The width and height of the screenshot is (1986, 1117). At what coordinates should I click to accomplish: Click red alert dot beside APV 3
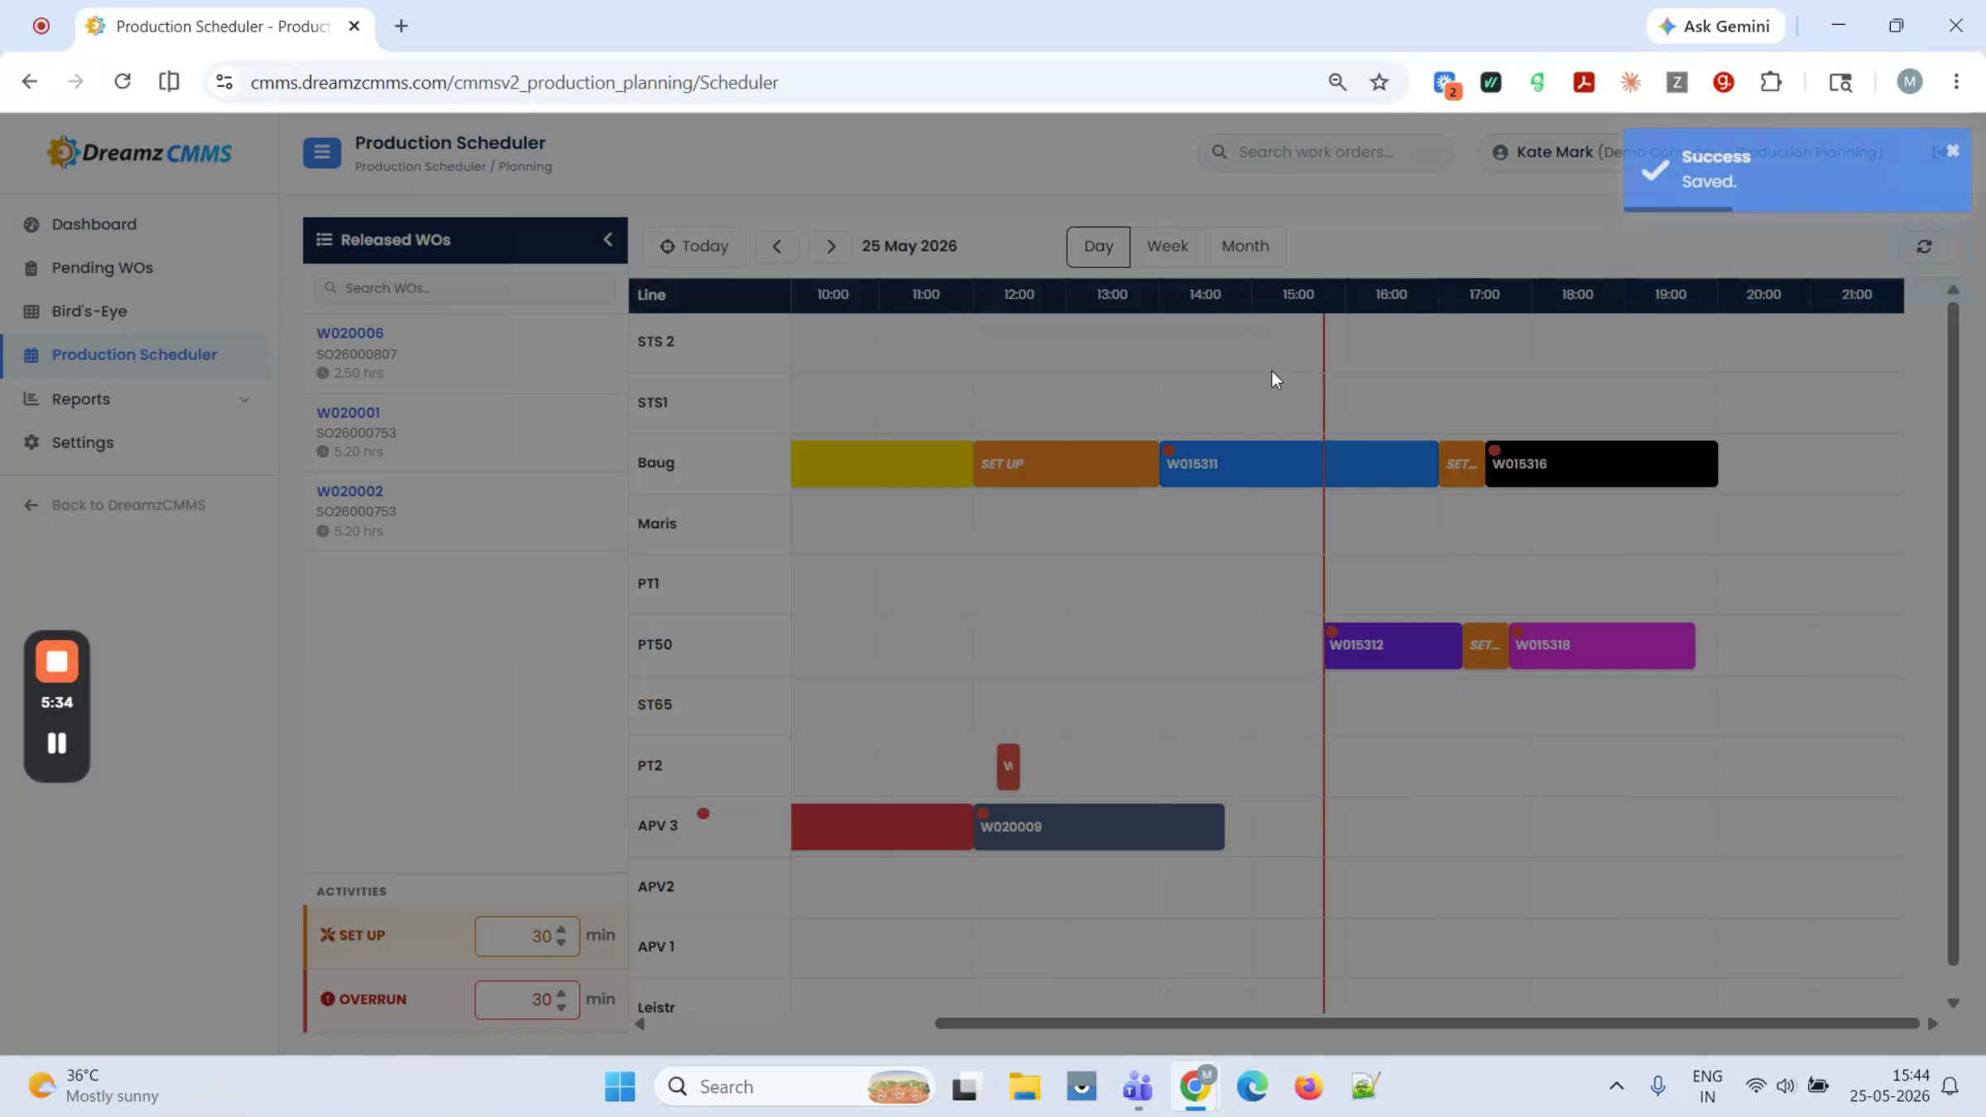point(703,814)
